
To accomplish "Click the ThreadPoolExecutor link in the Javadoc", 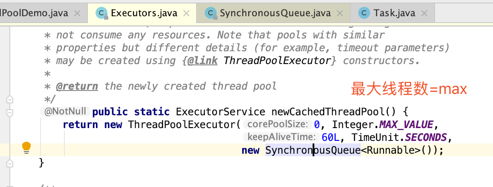I will [277, 61].
